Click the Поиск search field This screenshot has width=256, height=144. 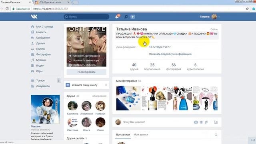pos(86,17)
